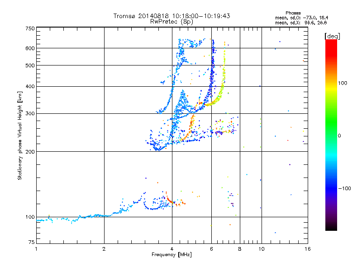Click the y-axis '100' tick label

30,217
